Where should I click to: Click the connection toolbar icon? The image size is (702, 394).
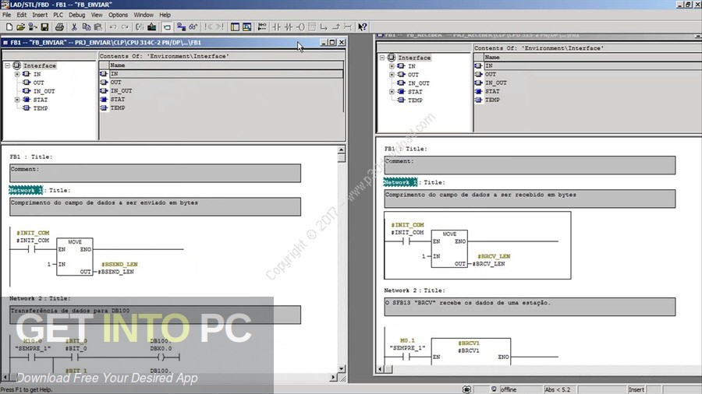[347, 27]
